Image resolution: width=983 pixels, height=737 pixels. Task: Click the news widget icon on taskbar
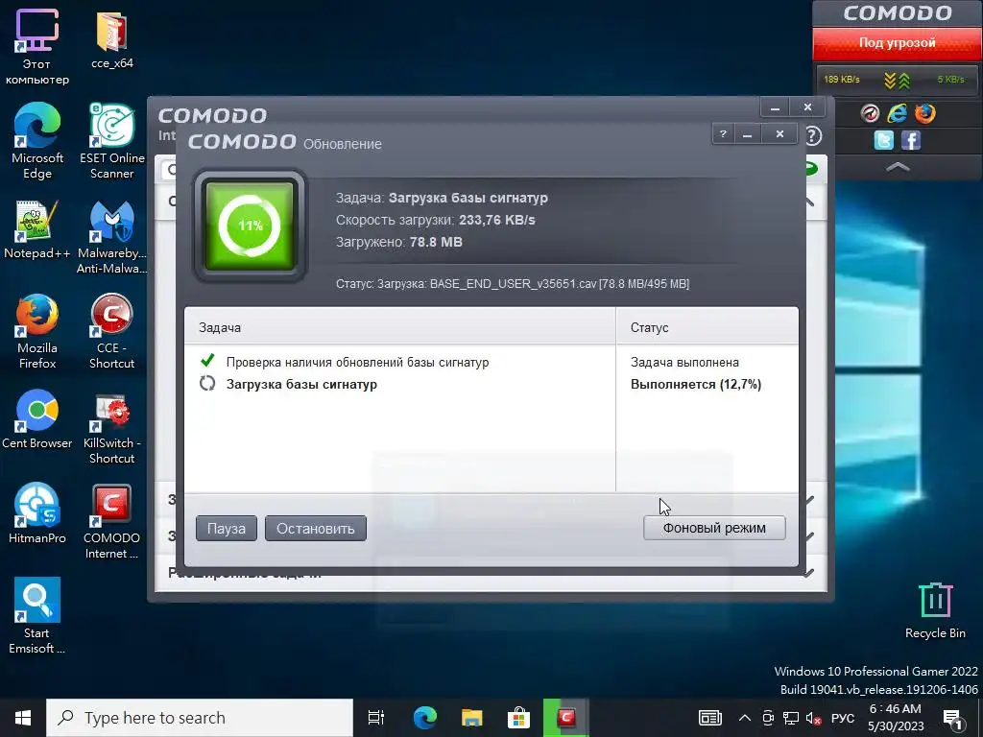pyautogui.click(x=710, y=718)
